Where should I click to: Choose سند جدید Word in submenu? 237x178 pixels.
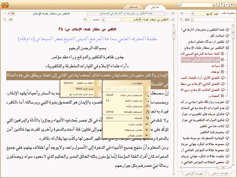(x=81, y=89)
